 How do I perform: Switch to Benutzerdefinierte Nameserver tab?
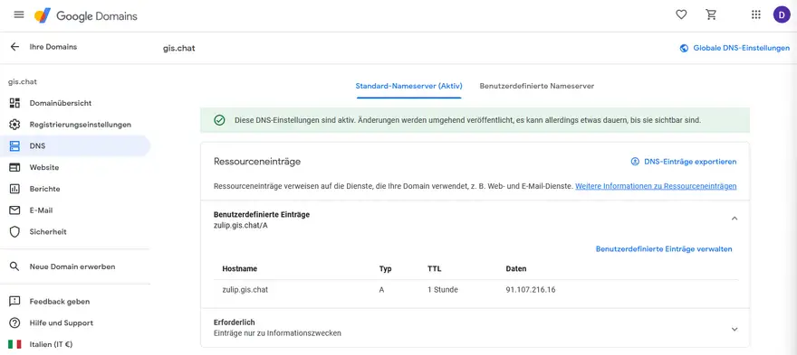[x=537, y=86]
